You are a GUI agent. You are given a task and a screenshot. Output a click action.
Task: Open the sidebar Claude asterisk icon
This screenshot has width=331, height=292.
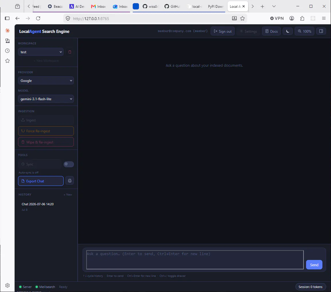[x=7, y=31]
